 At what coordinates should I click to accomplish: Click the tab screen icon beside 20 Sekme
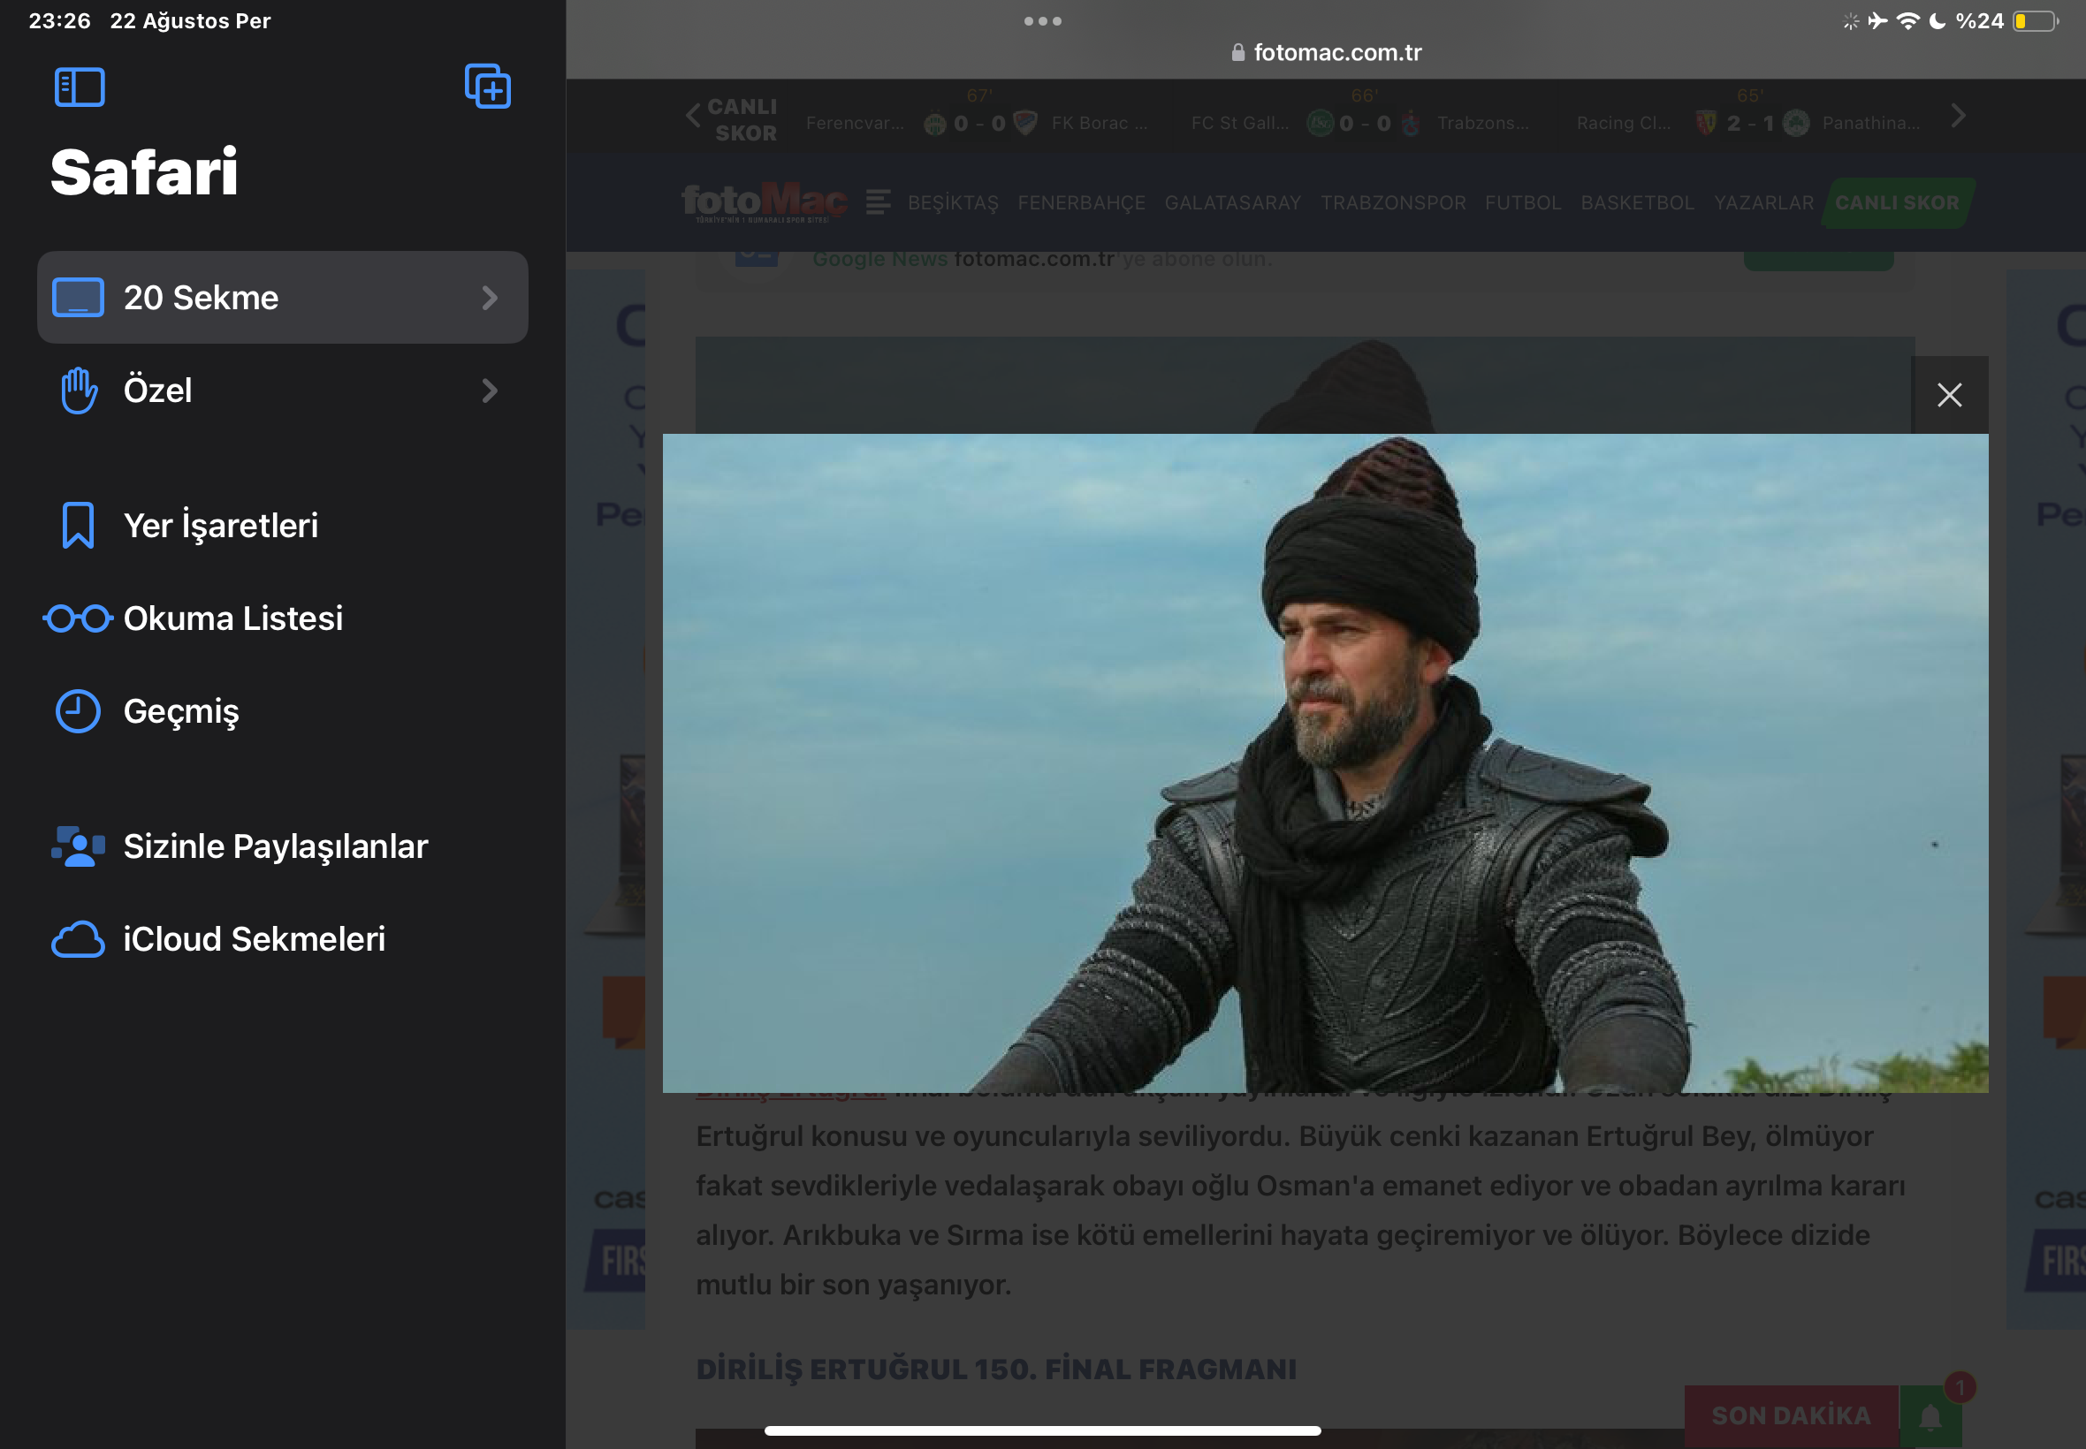click(x=78, y=298)
